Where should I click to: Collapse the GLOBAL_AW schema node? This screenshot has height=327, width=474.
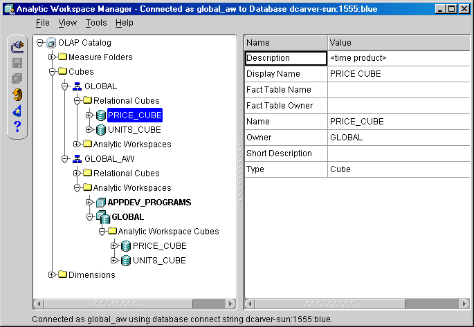coord(64,159)
